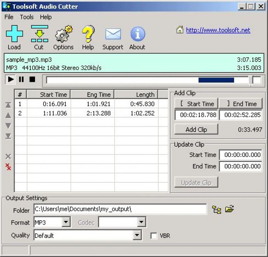Click file name sample_mp3.mp3
The image size is (268, 257).
(x=29, y=60)
